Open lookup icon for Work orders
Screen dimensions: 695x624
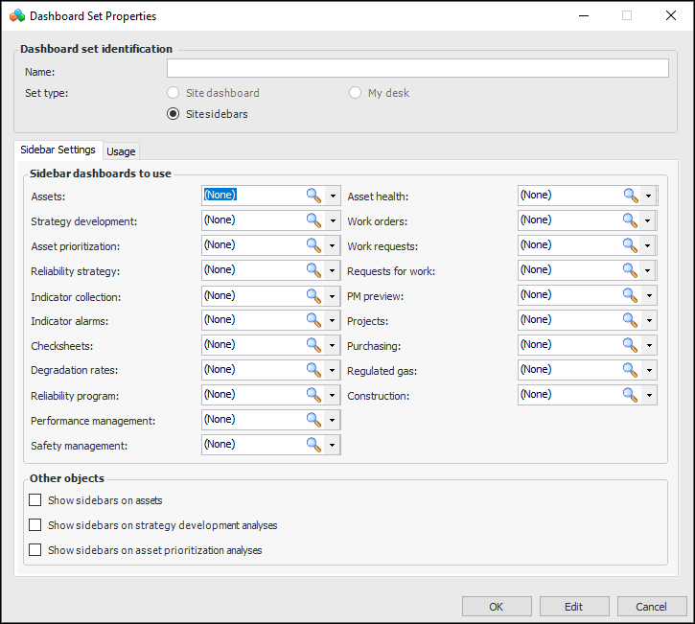pyautogui.click(x=630, y=220)
